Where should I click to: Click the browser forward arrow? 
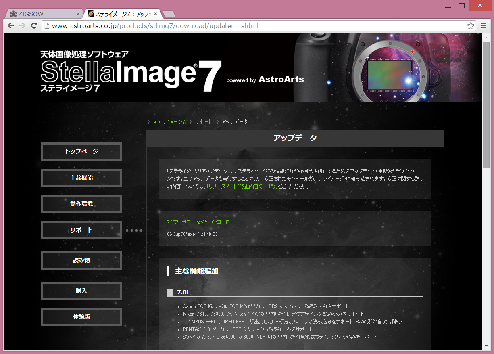[22, 26]
